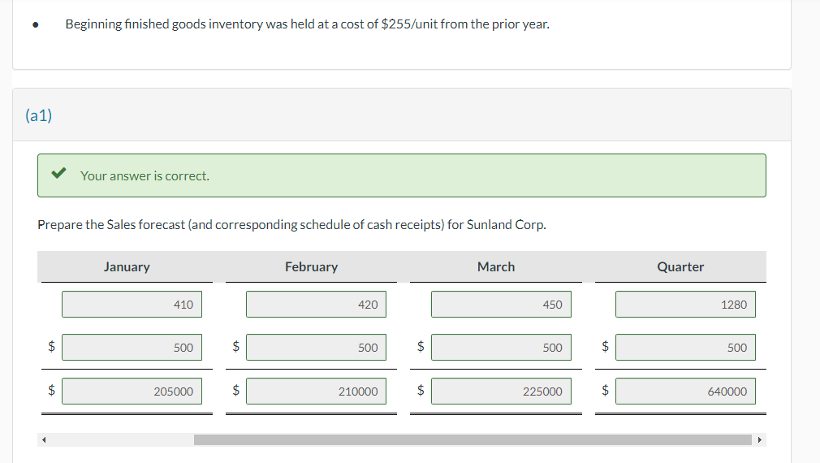Click the Quarter price field showing 500
Viewport: 820px width, 463px height.
pos(684,348)
